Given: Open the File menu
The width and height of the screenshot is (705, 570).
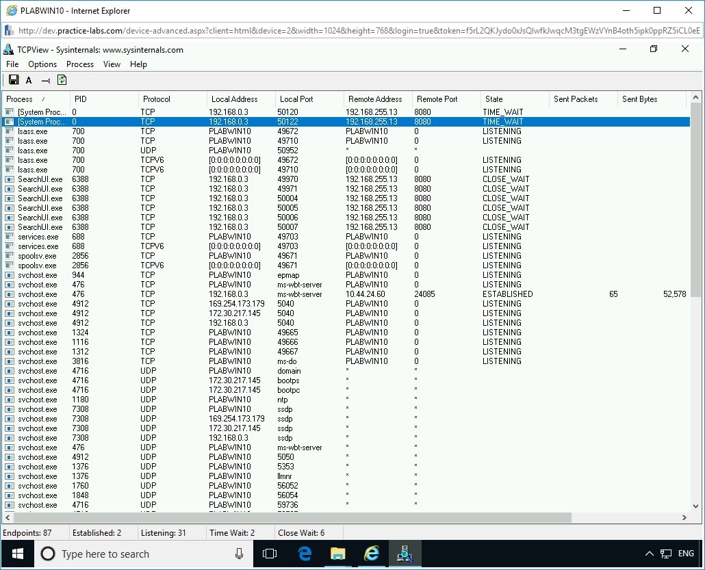Looking at the screenshot, I should (12, 64).
